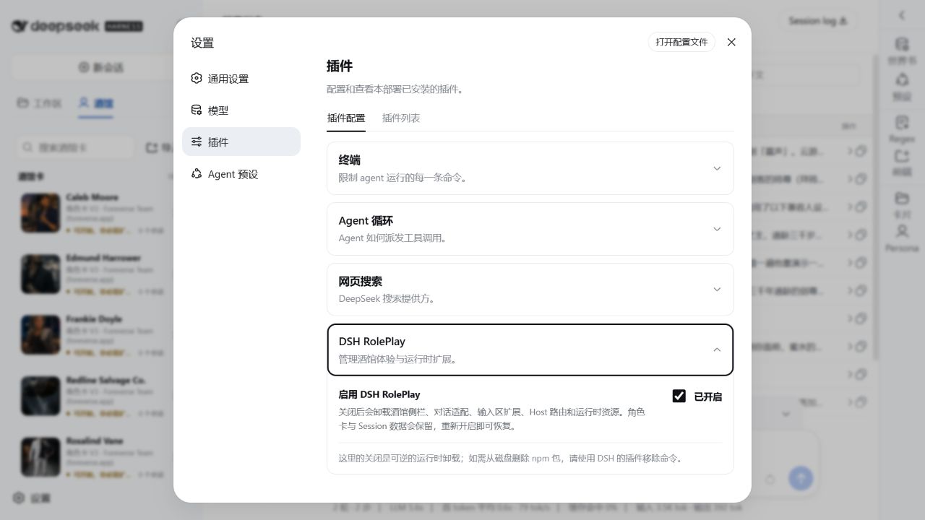Switch to the 插件配置 tab

coord(346,118)
